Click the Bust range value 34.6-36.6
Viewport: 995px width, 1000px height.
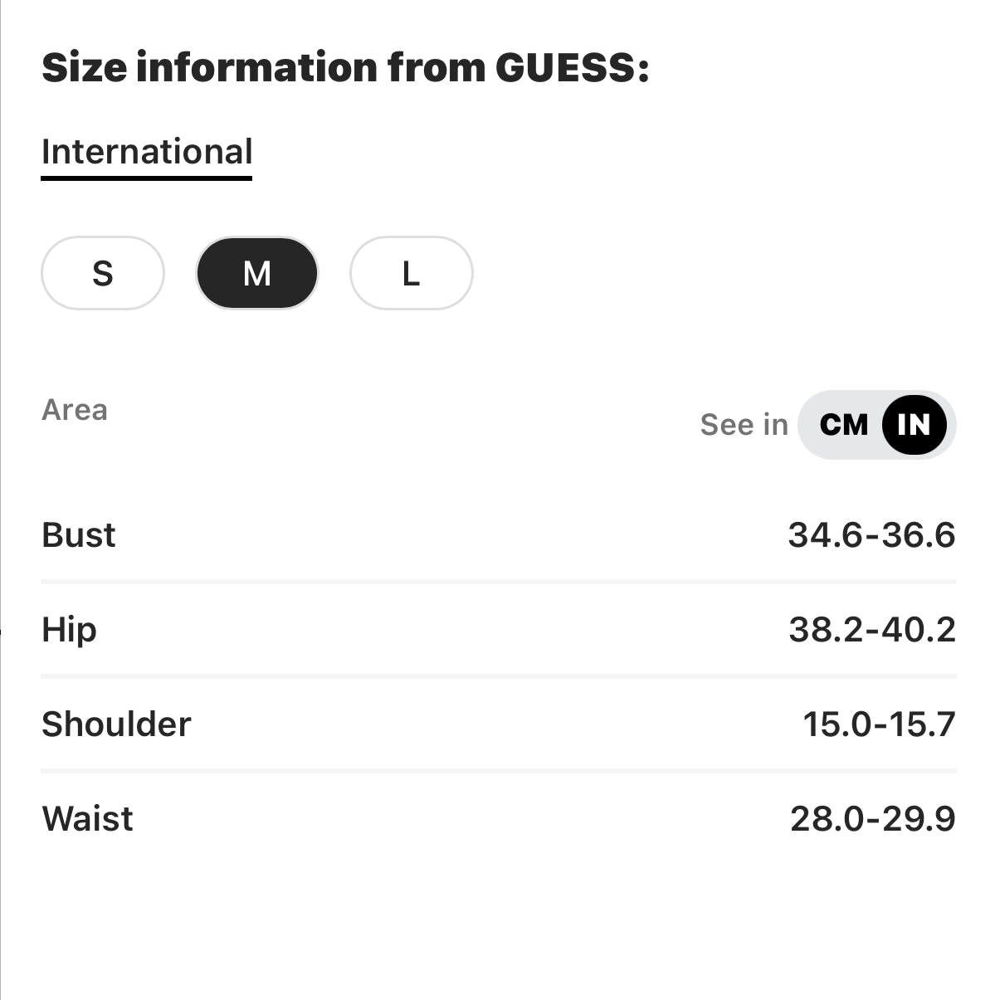coord(872,535)
